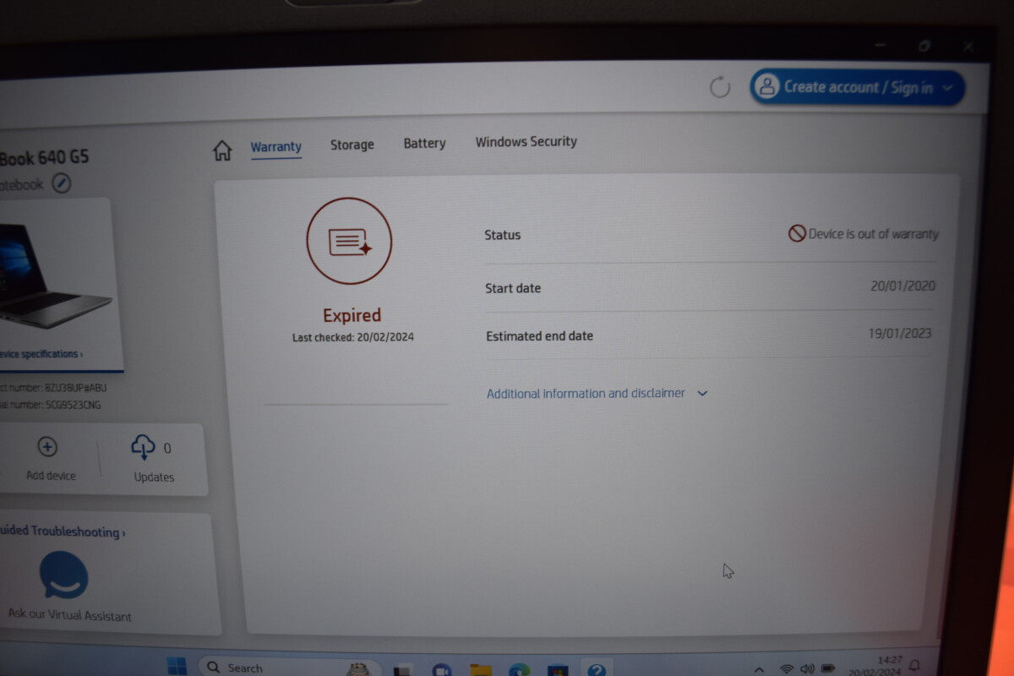Image resolution: width=1014 pixels, height=676 pixels.
Task: Go to the home page icon
Action: pos(222,150)
